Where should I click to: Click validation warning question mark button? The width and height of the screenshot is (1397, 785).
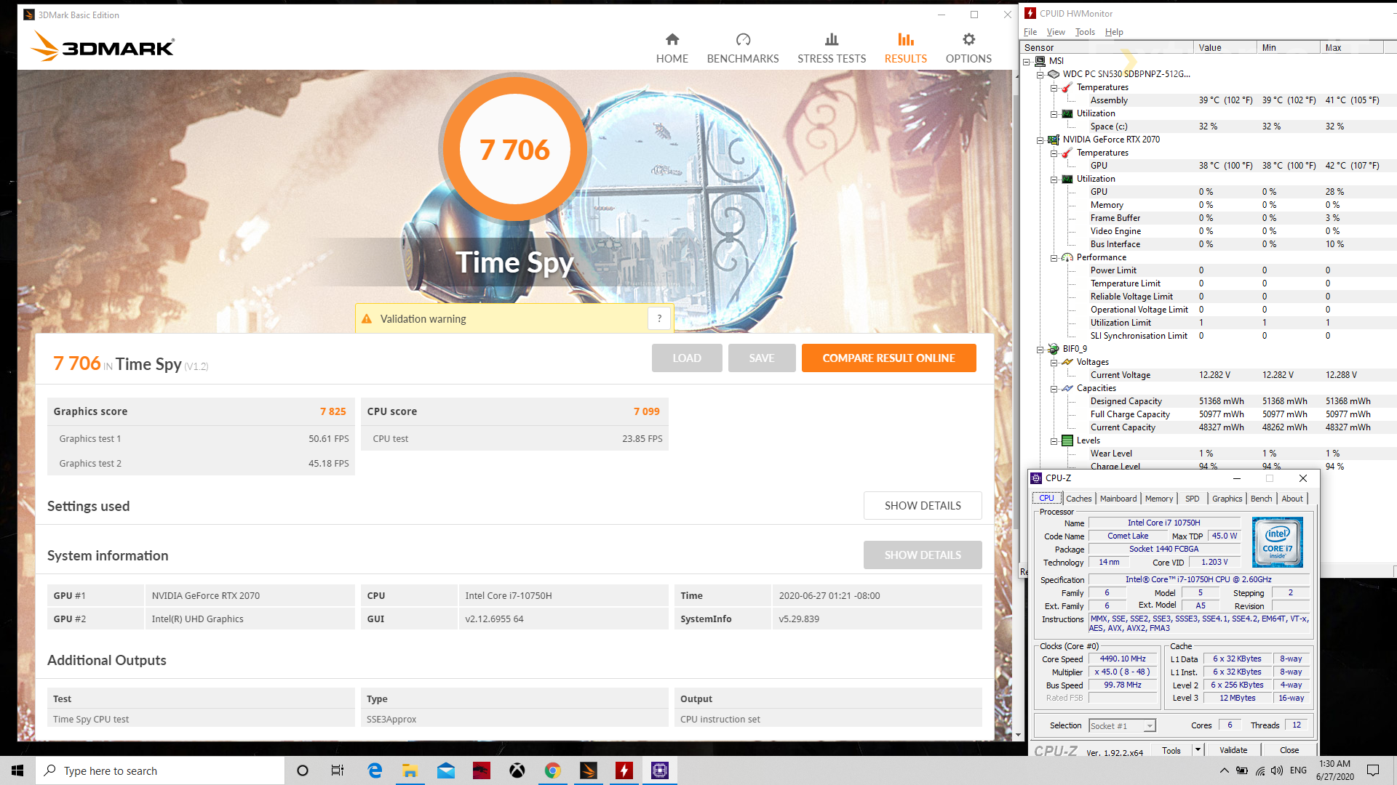pyautogui.click(x=659, y=318)
